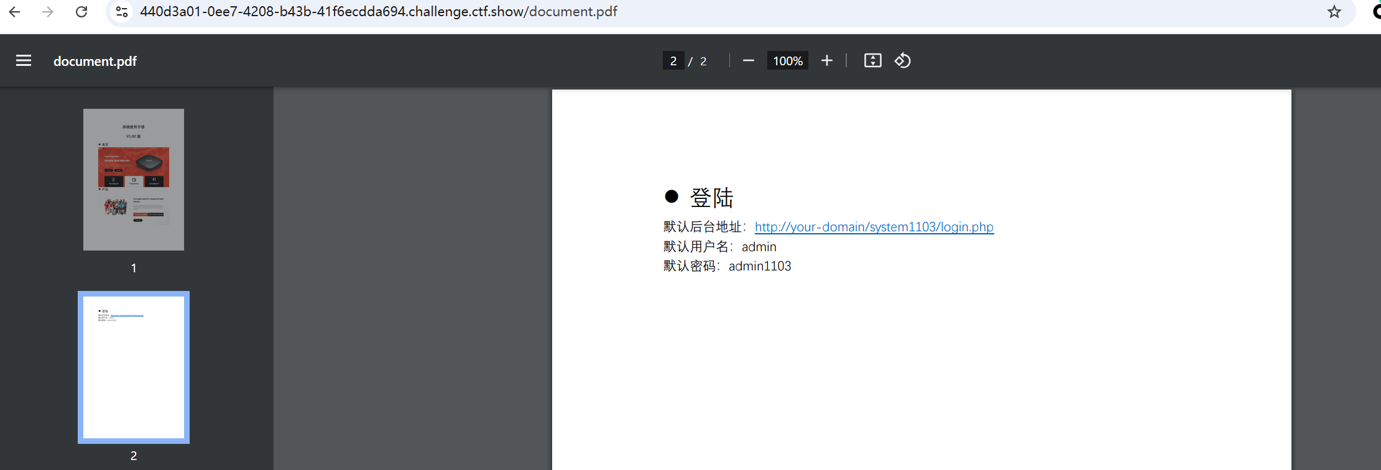Image resolution: width=1381 pixels, height=470 pixels.
Task: Rotate the document counterclockwise
Action: point(902,61)
